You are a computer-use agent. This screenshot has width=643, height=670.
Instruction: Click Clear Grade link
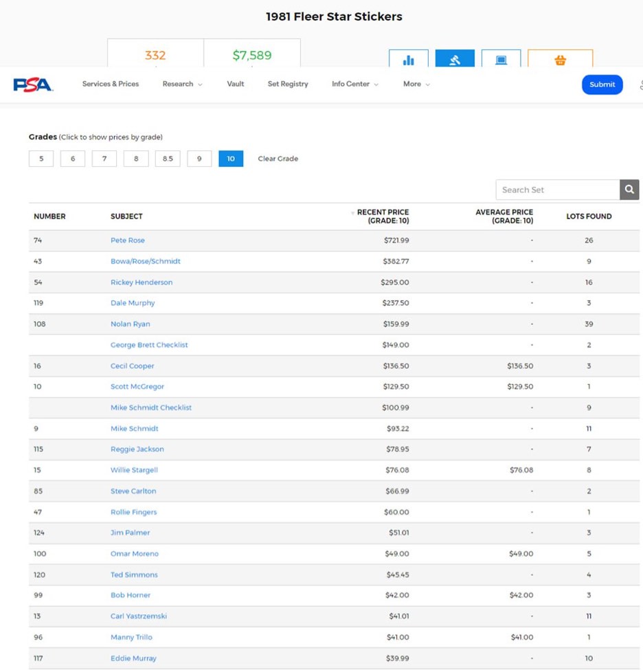pyautogui.click(x=278, y=159)
